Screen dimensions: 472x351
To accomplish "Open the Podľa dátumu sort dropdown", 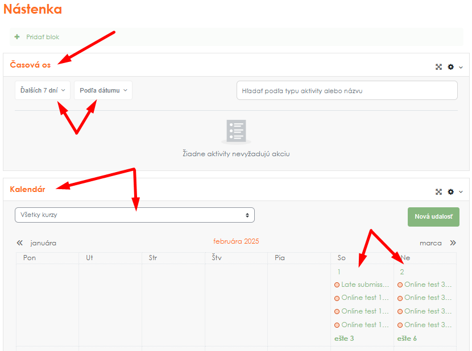I will (x=103, y=90).
